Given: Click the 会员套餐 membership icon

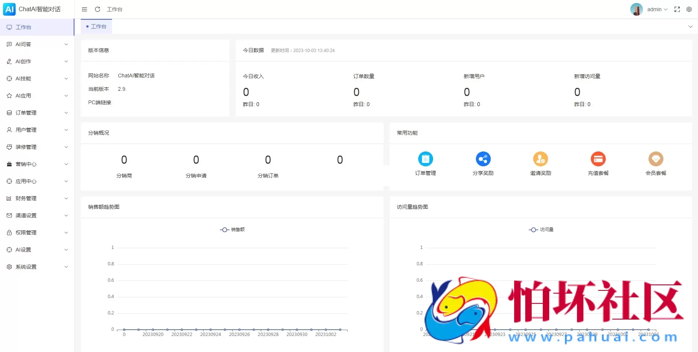Looking at the screenshot, I should [x=656, y=159].
